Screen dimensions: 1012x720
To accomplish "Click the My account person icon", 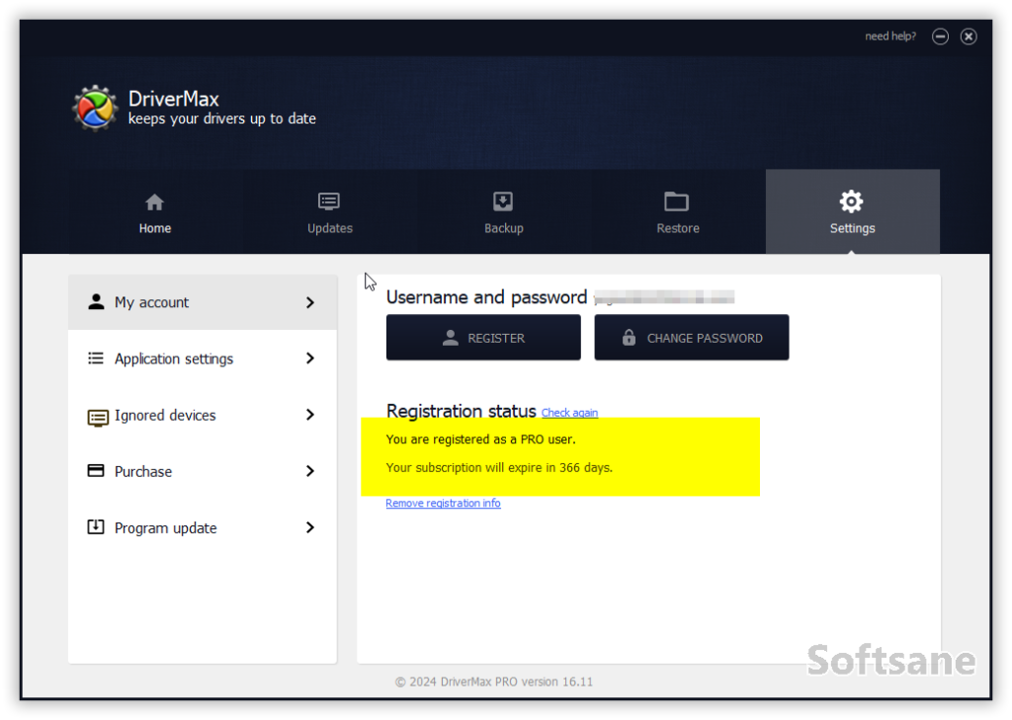I will click(x=96, y=302).
